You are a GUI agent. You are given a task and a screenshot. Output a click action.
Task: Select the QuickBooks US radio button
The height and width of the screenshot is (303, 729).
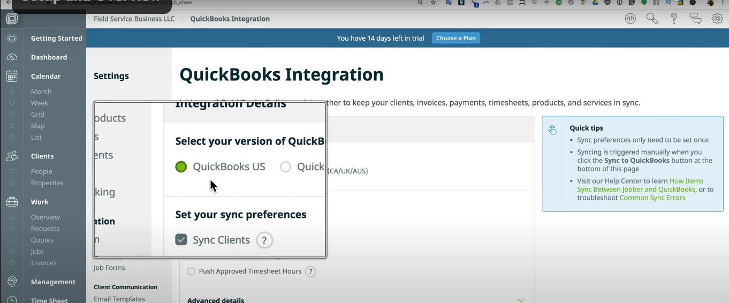(x=181, y=167)
